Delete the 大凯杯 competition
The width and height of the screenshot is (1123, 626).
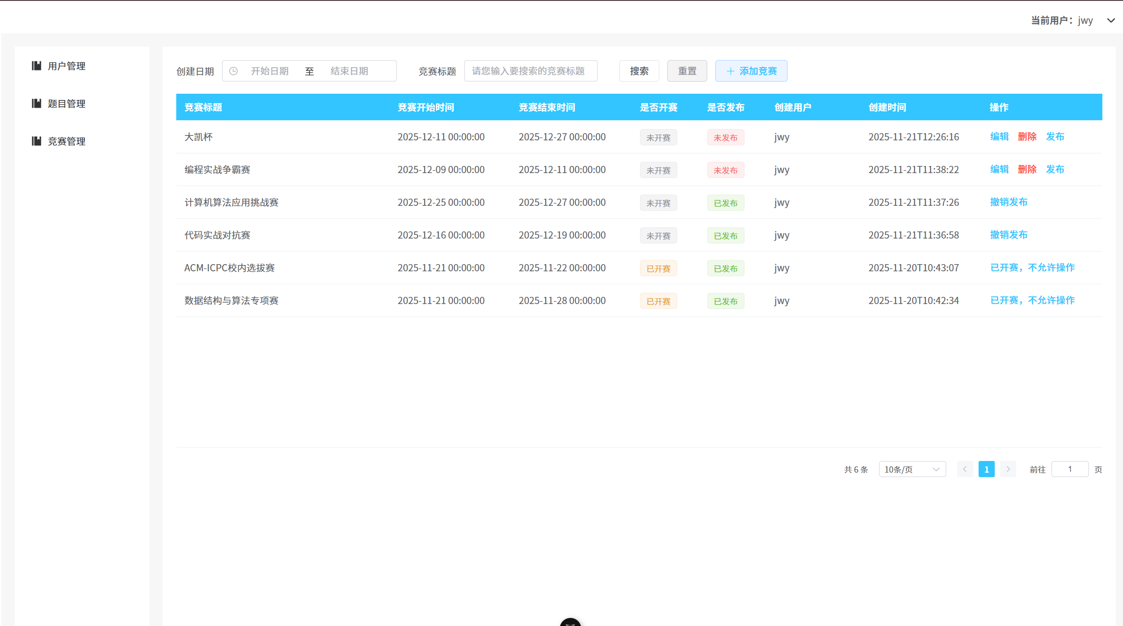(x=1027, y=137)
